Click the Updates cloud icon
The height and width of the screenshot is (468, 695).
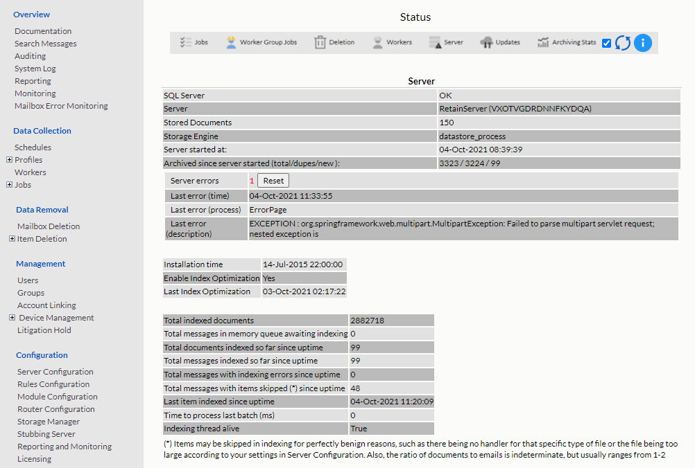(x=486, y=42)
